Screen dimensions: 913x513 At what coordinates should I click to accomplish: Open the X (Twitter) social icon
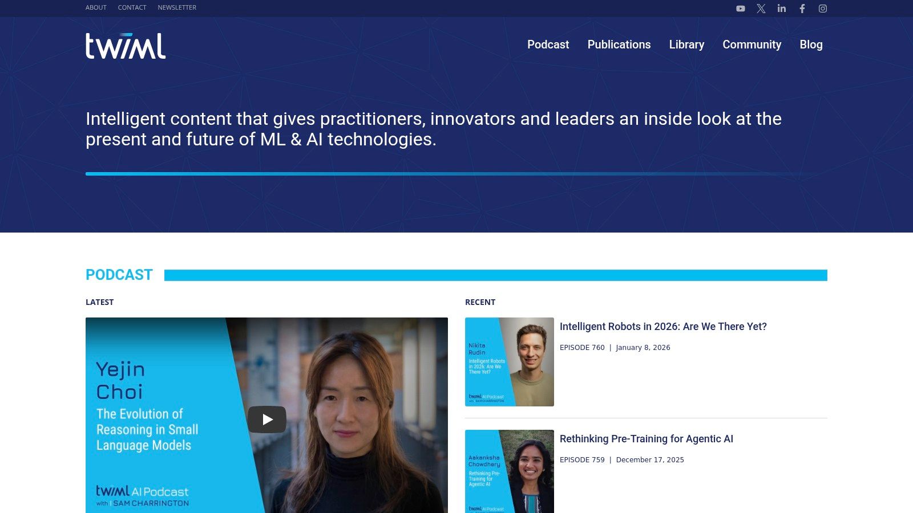pyautogui.click(x=761, y=9)
